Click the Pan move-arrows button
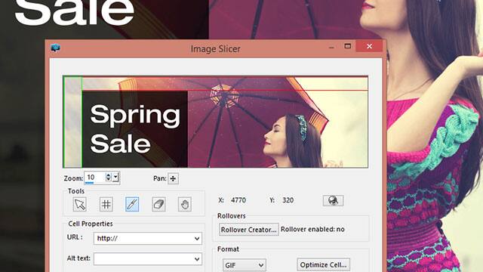The image size is (483, 272). pos(173,178)
